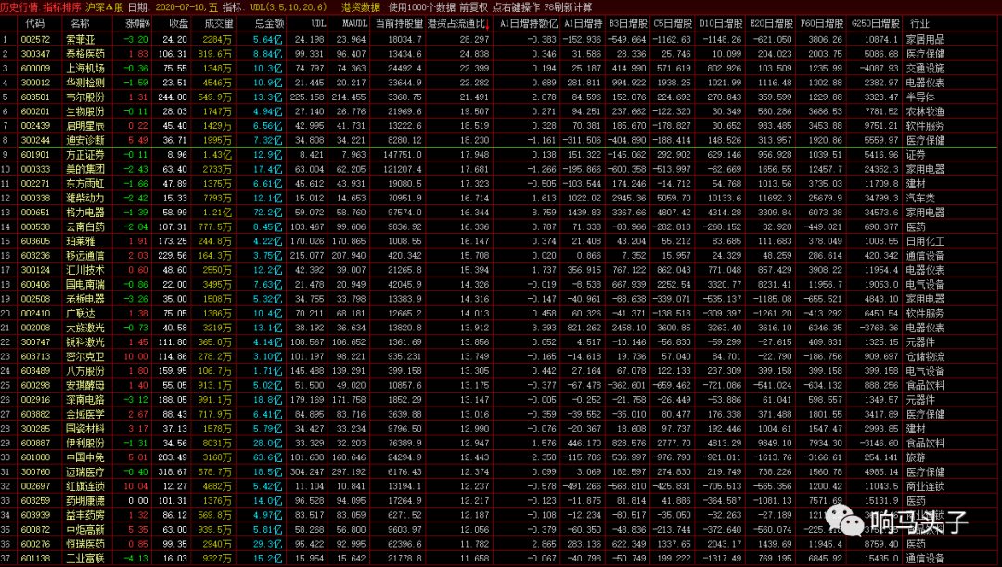Sort by the 收盘 column header
This screenshot has height=567, width=1002.
(x=178, y=23)
